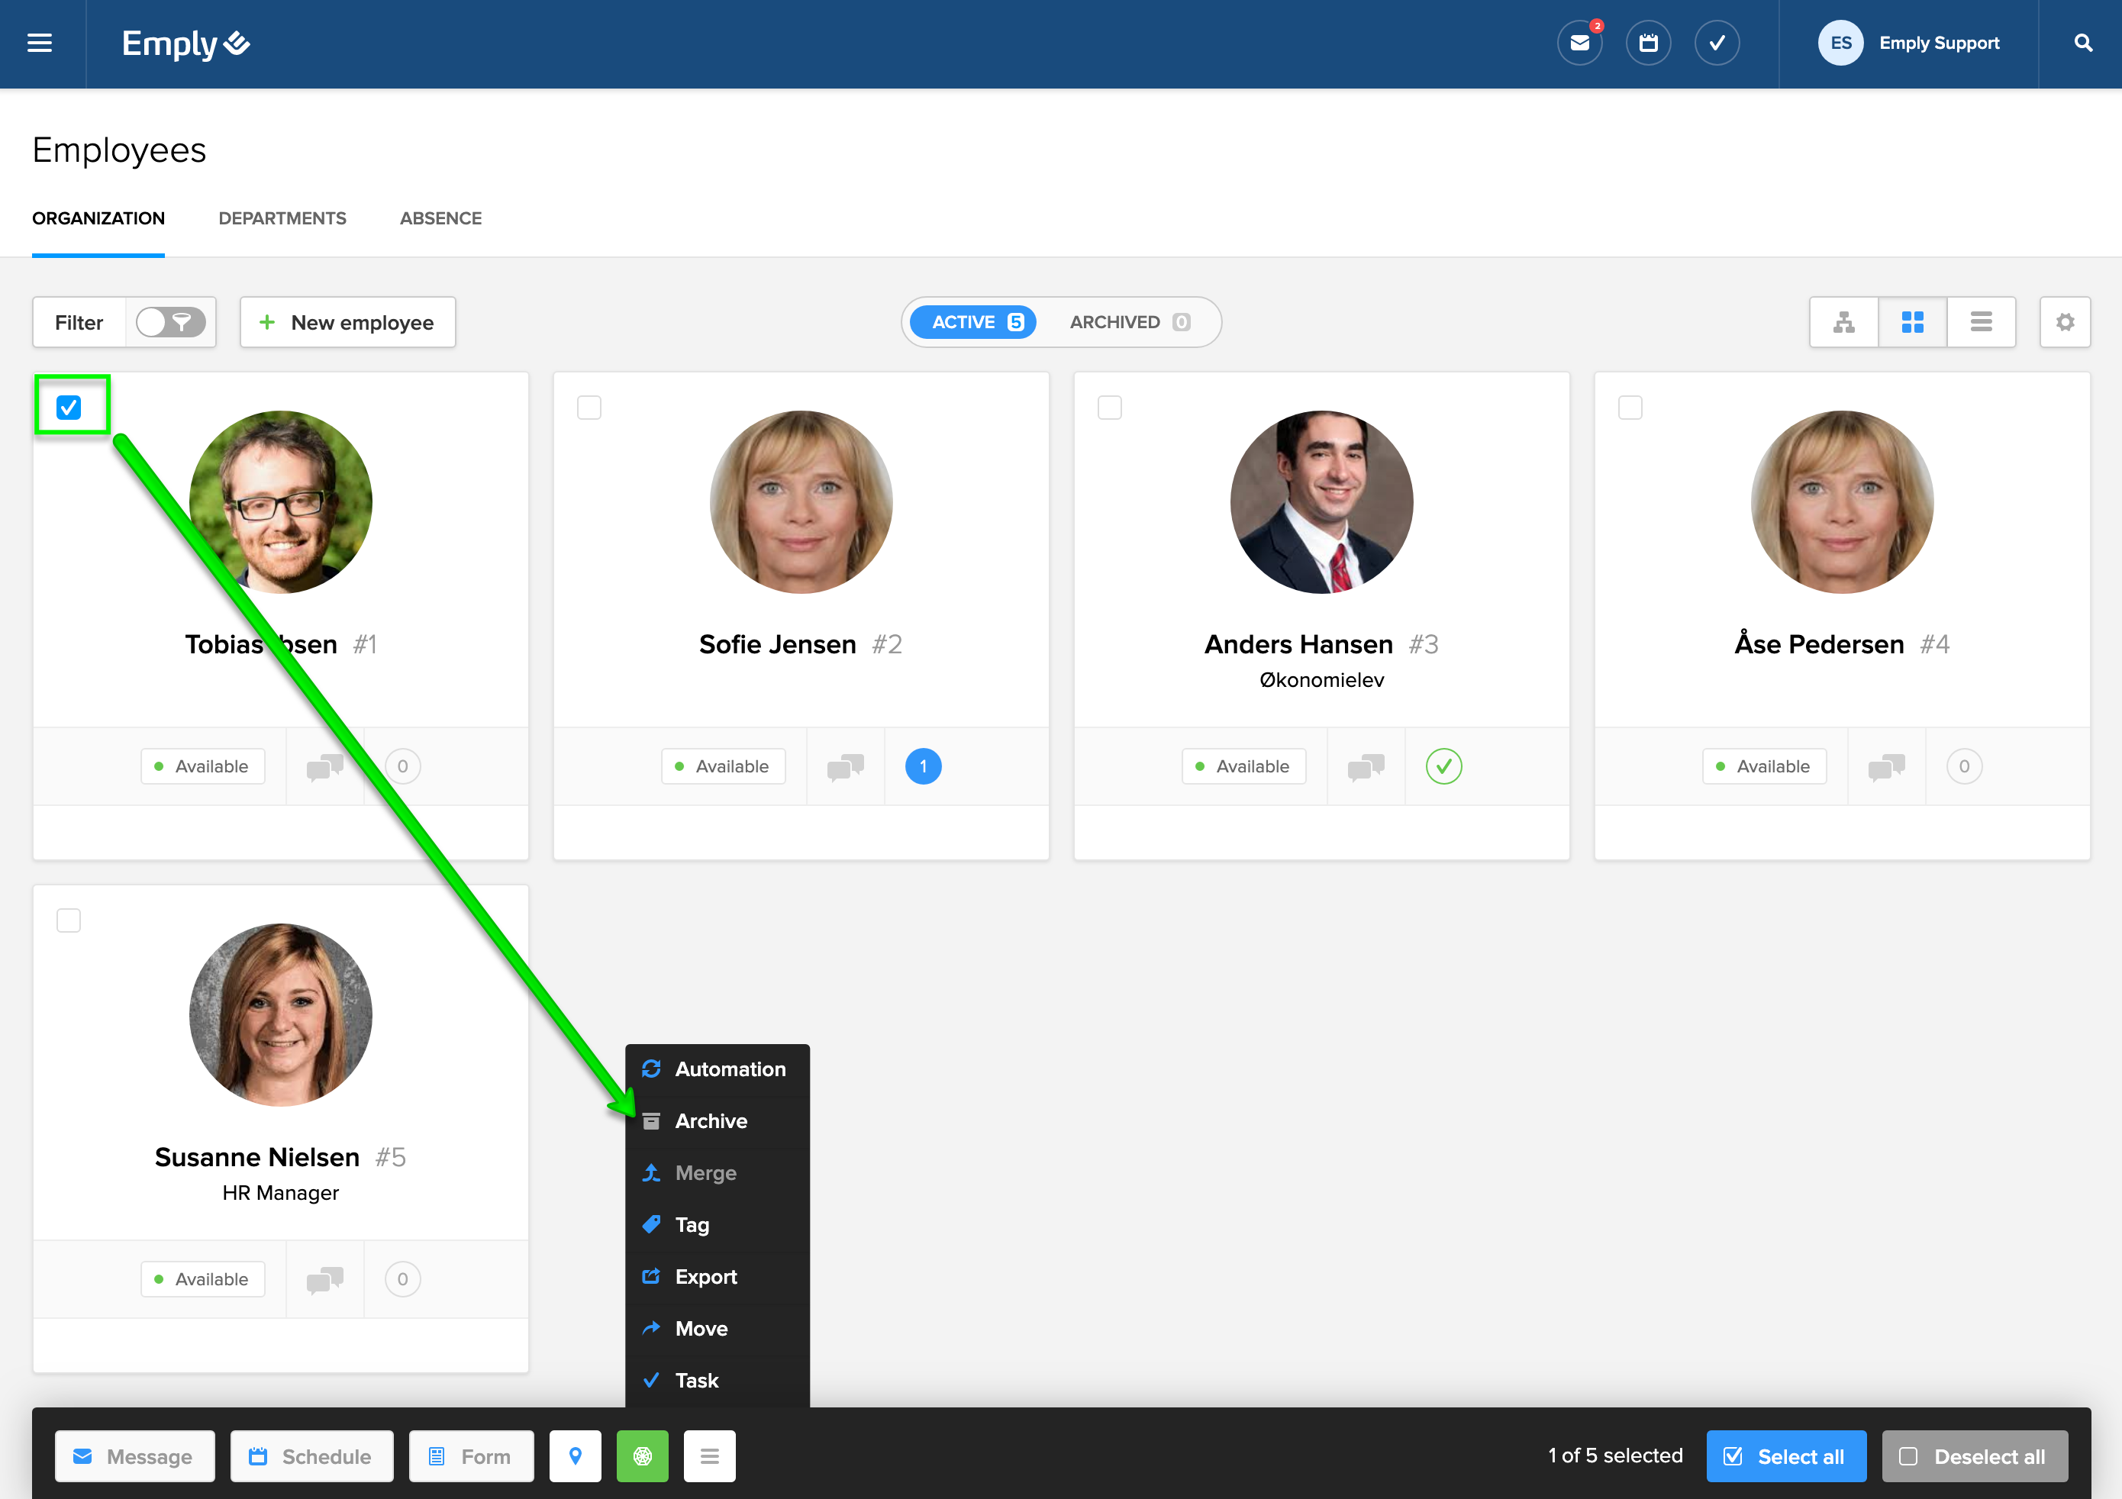Screen dimensions: 2122x1499
Task: Switch to list view layout
Action: tap(1981, 323)
